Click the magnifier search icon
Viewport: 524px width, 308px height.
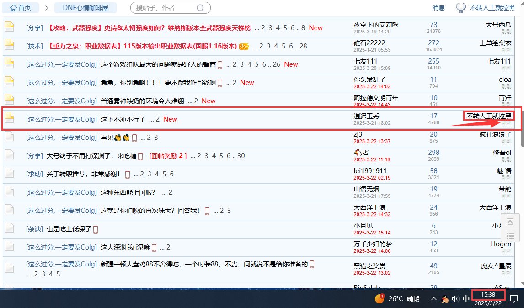tap(200, 8)
